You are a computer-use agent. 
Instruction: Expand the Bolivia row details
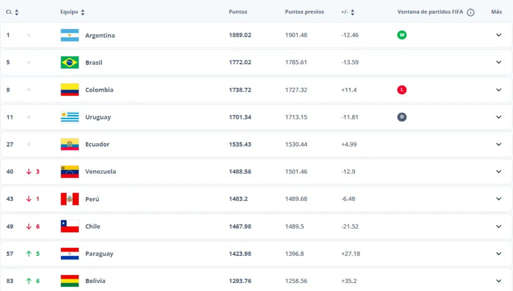click(498, 281)
